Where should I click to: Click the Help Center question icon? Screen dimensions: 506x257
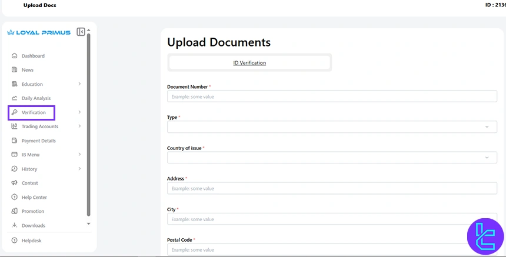tap(14, 197)
